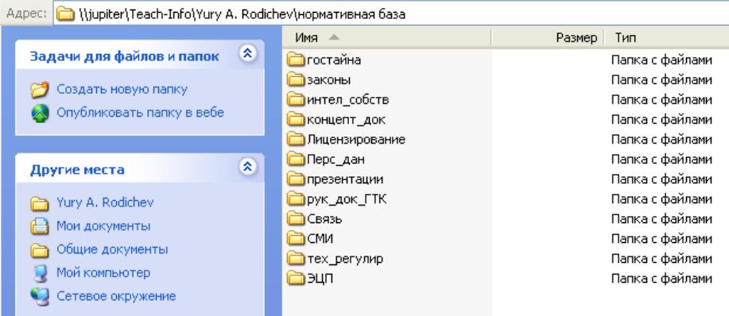Click Создать новую папку link
The width and height of the screenshot is (729, 316).
point(122,89)
